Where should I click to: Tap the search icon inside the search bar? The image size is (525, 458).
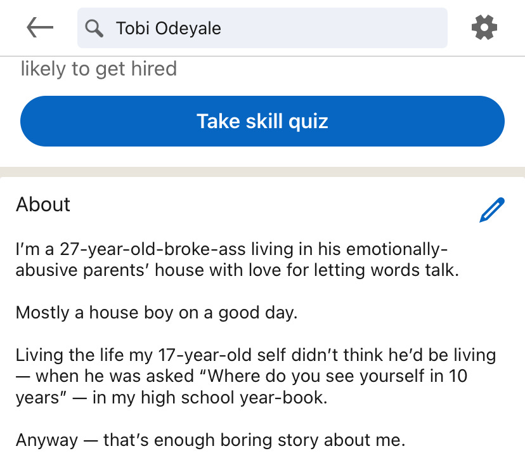(93, 28)
